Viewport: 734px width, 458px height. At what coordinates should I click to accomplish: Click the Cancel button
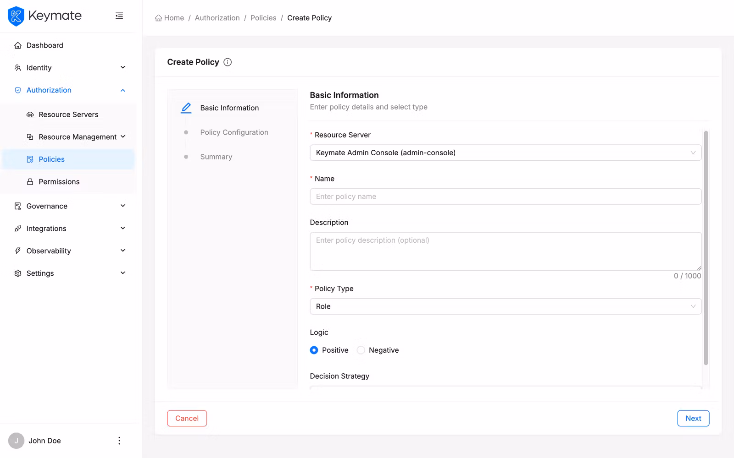pyautogui.click(x=187, y=418)
